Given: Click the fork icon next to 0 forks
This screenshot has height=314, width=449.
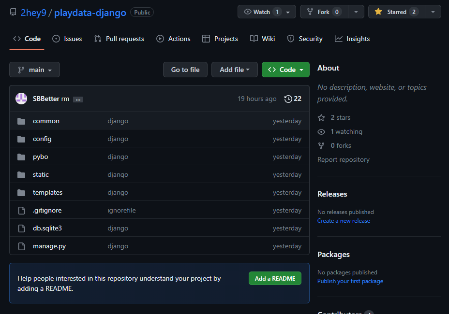Looking at the screenshot, I should pos(321,145).
